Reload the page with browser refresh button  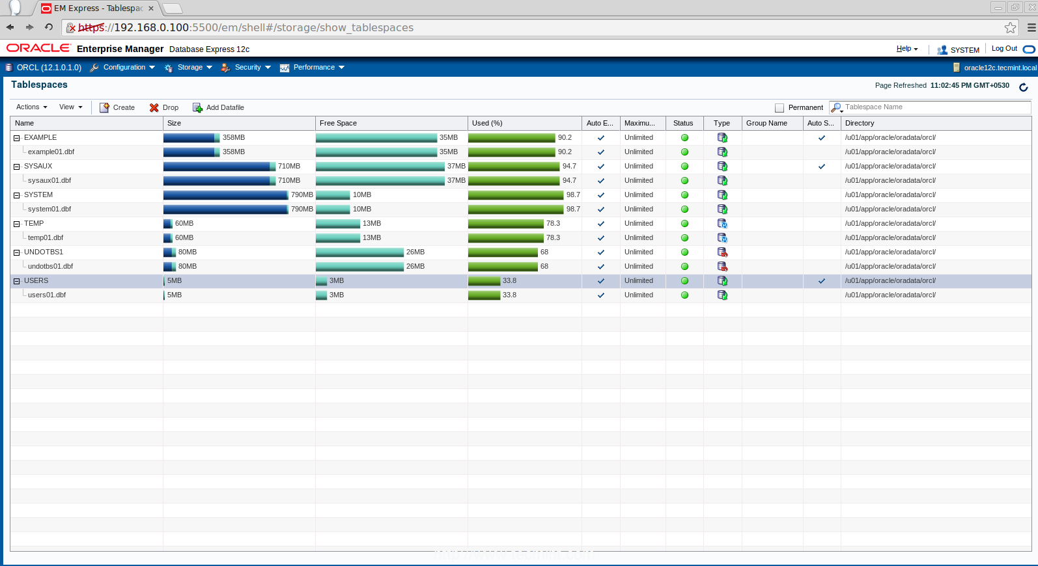pyautogui.click(x=48, y=27)
